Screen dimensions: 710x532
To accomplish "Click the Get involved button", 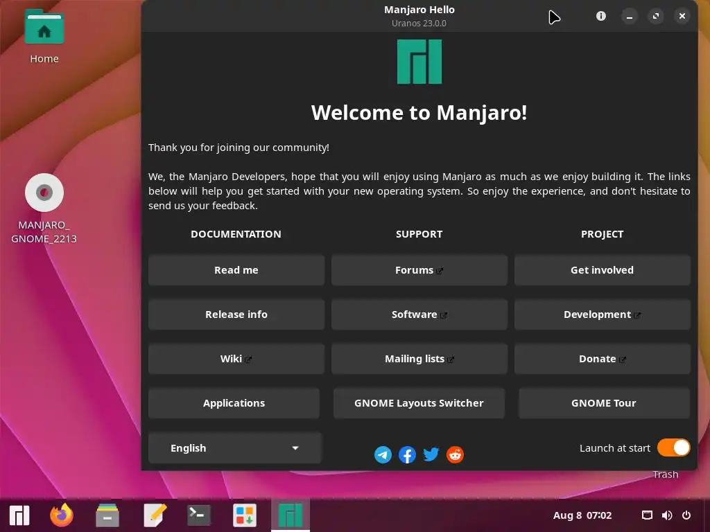I will pyautogui.click(x=603, y=270).
